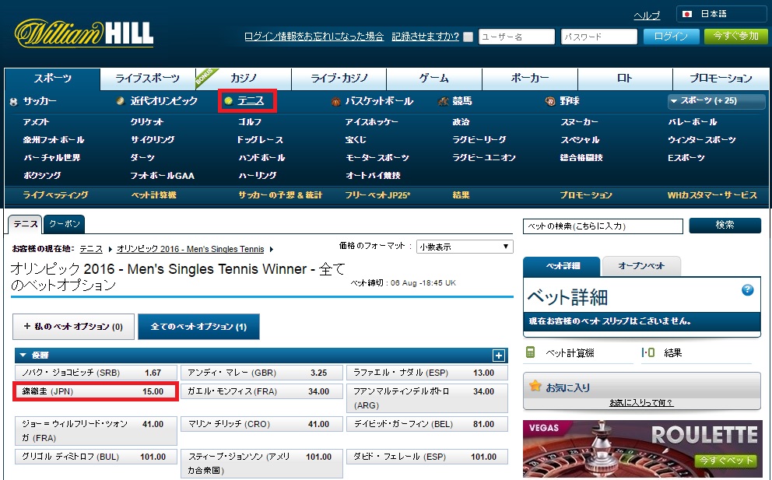Open the ベット計算機 navigation link
The width and height of the screenshot is (772, 480).
coord(153,195)
